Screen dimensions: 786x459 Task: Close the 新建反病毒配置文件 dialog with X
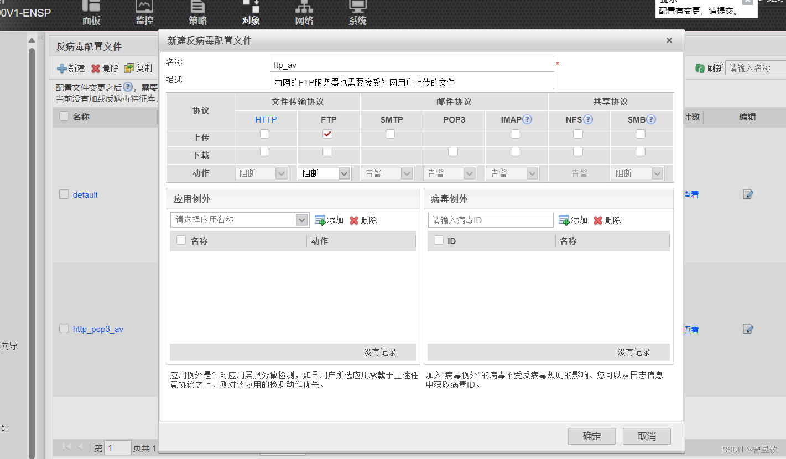click(x=669, y=40)
